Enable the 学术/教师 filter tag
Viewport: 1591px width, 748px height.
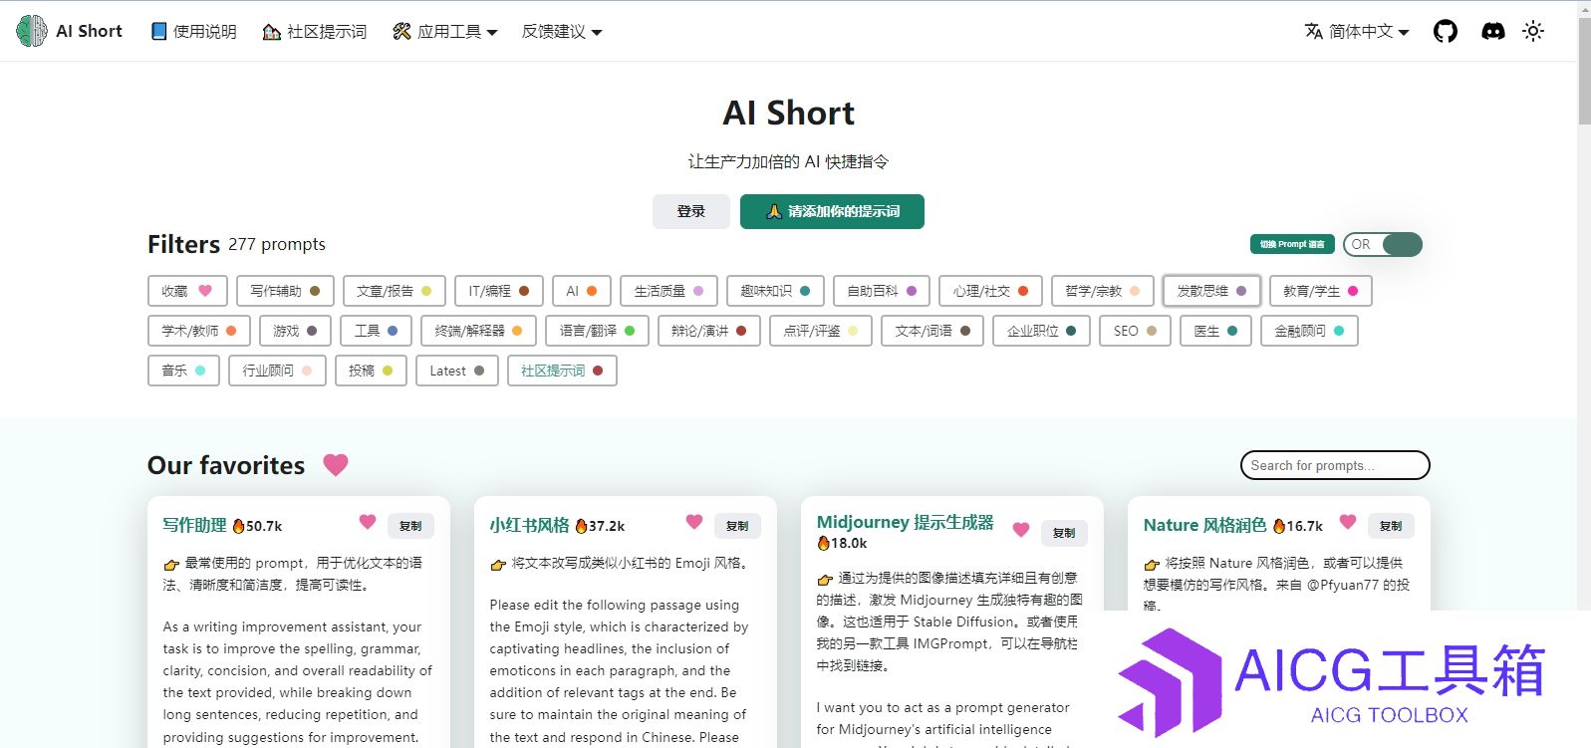(x=199, y=331)
